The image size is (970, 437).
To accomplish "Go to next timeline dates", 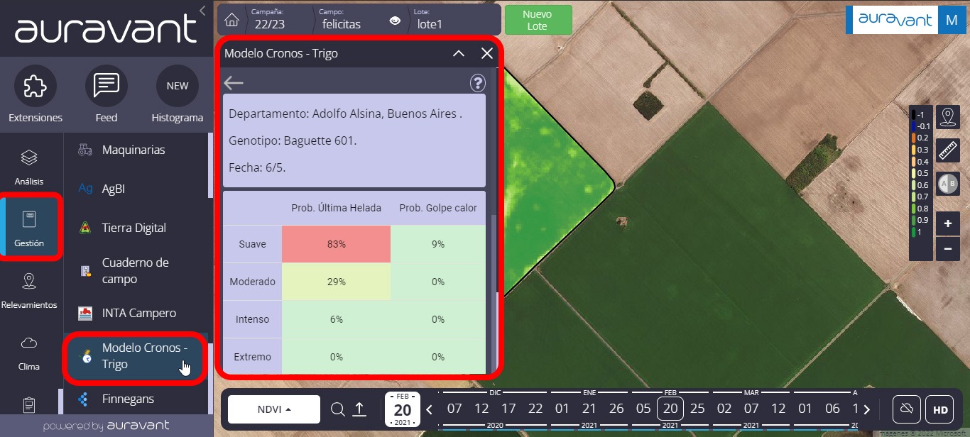I will (866, 409).
